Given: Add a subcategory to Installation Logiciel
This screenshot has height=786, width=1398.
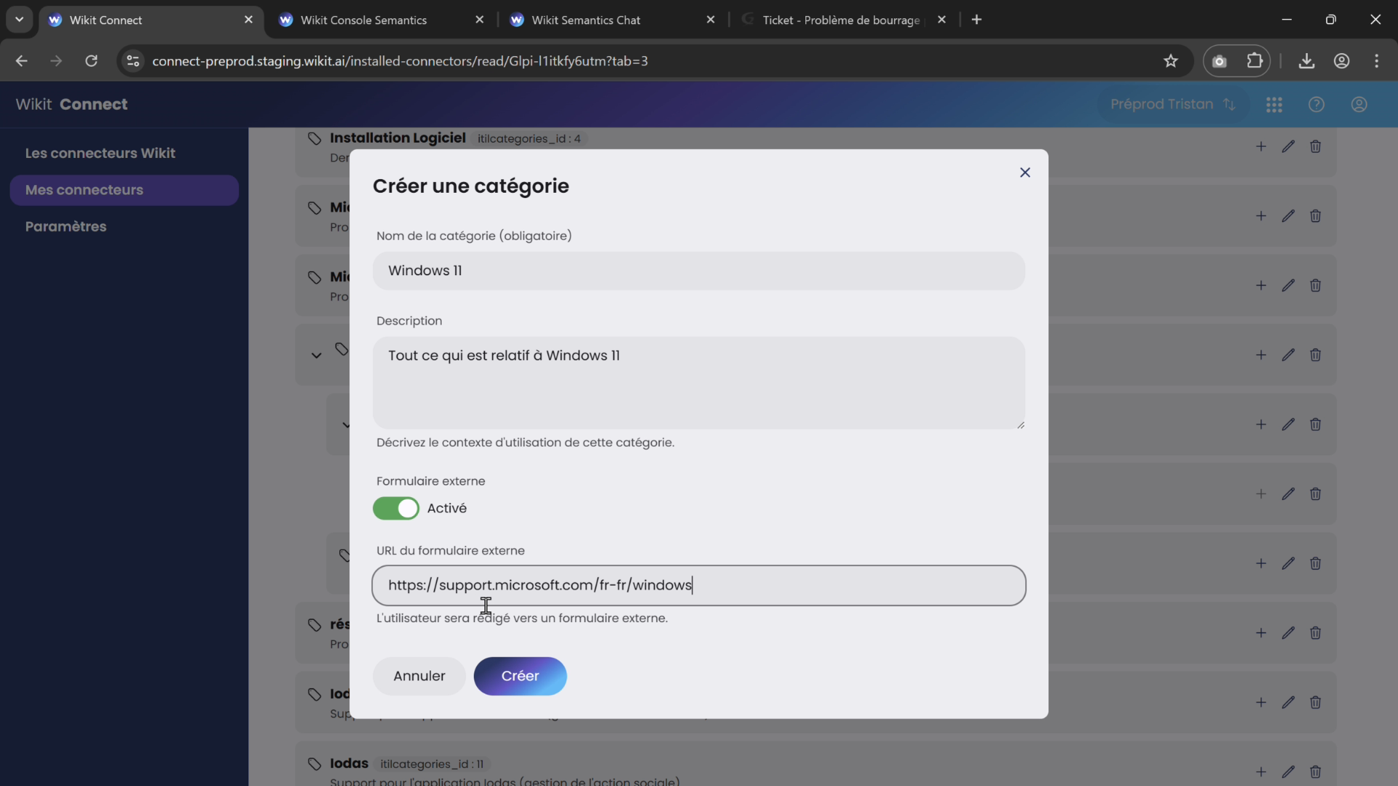Looking at the screenshot, I should [1260, 147].
